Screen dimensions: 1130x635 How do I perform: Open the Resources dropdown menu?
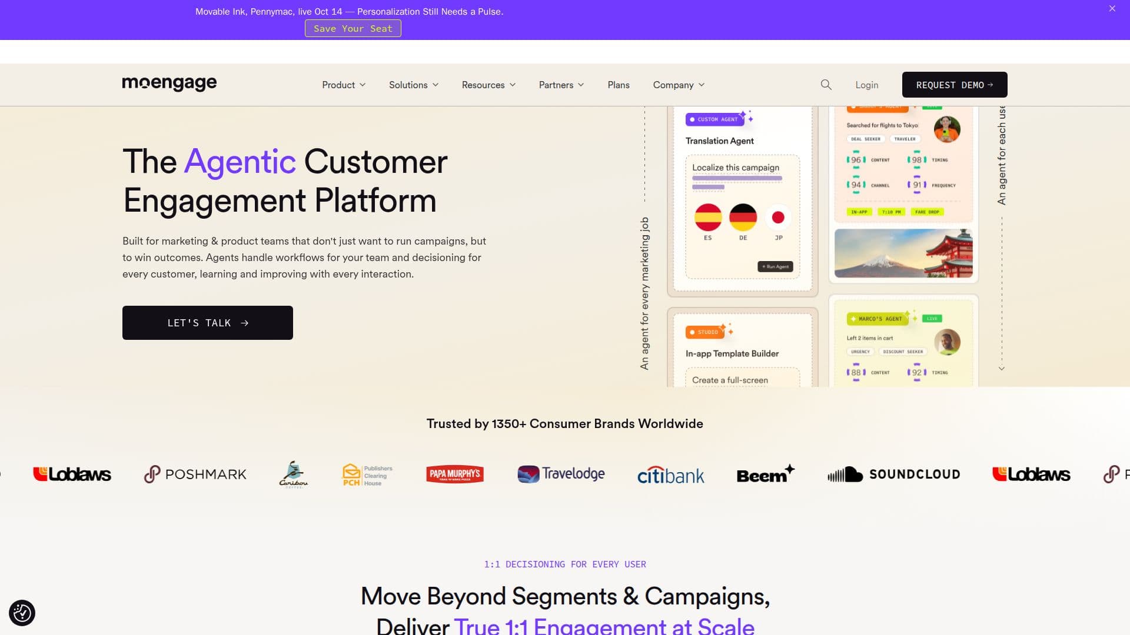click(488, 85)
